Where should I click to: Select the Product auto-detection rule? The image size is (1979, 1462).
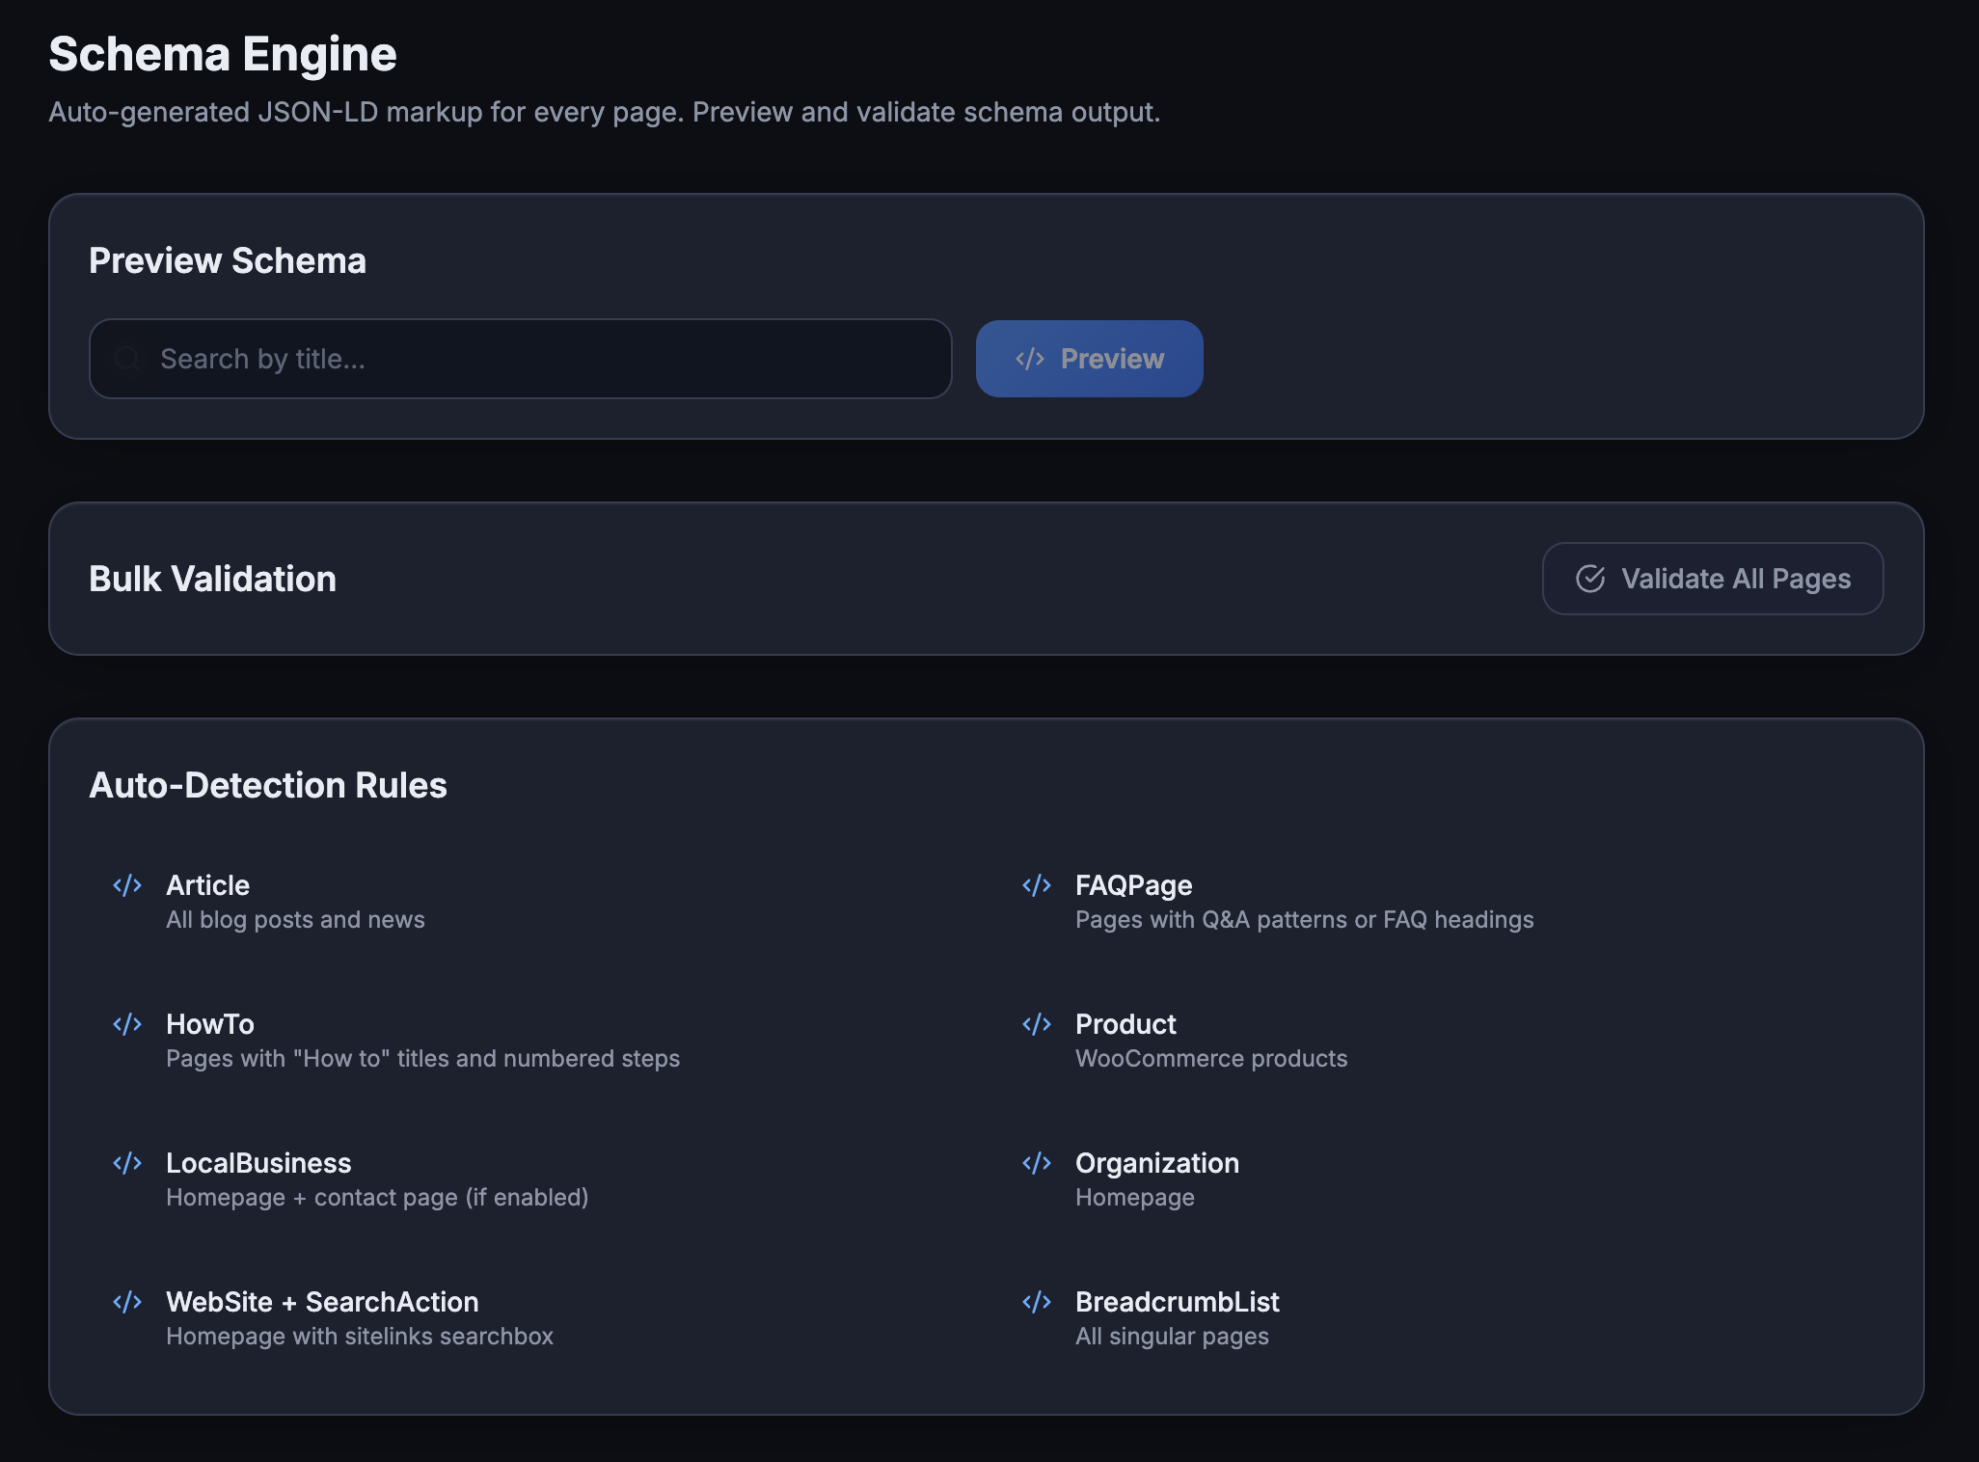pyautogui.click(x=1125, y=1024)
